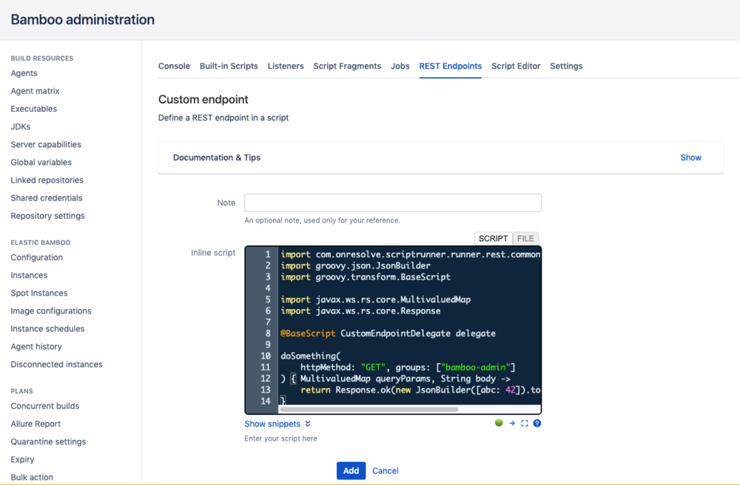Open Repository settings in the sidebar
The height and width of the screenshot is (485, 740).
(x=47, y=216)
